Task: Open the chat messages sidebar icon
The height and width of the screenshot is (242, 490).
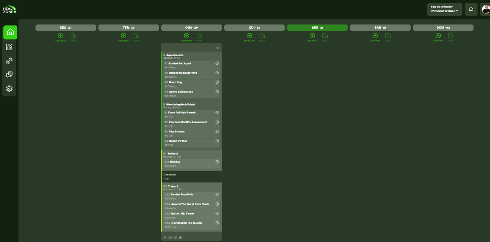Action: pos(9,75)
